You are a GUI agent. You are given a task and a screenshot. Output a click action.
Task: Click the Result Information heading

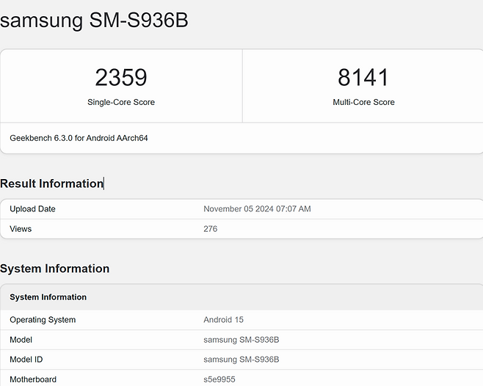tap(51, 183)
